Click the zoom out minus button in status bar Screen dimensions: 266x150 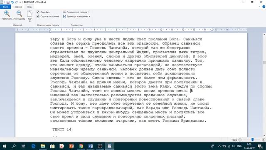240,140
